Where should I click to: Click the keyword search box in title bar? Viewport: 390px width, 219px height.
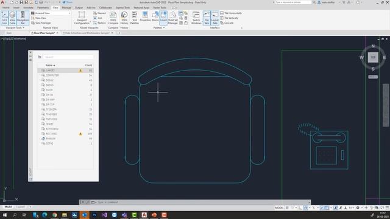(x=293, y=2)
